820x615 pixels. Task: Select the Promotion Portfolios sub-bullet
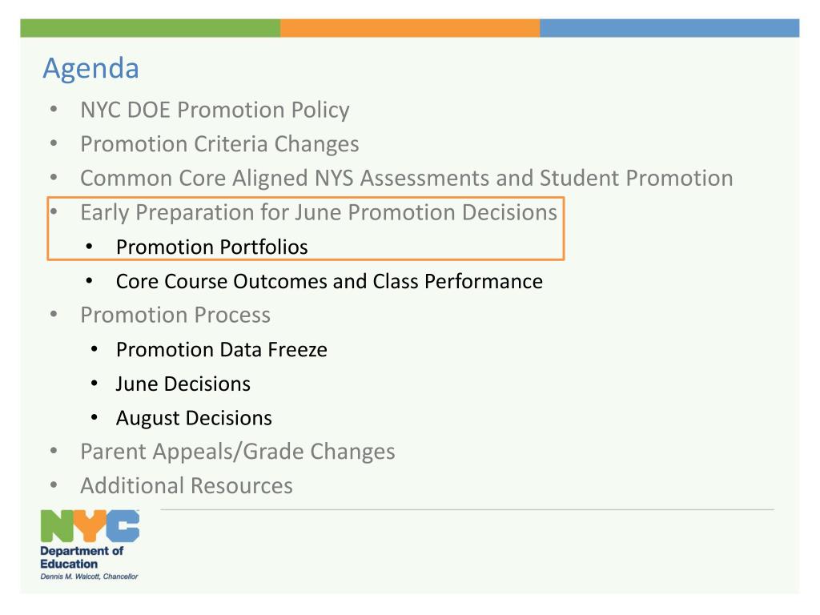pyautogui.click(x=211, y=247)
